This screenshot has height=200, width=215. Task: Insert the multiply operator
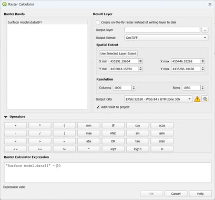pos(40,125)
